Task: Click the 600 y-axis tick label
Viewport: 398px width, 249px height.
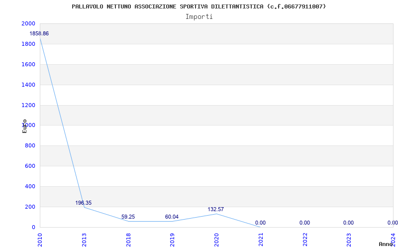Action: point(30,166)
